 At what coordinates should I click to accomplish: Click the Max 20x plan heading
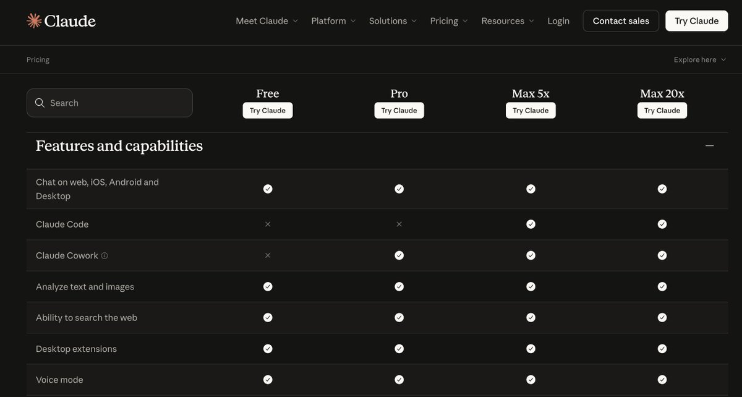(662, 93)
